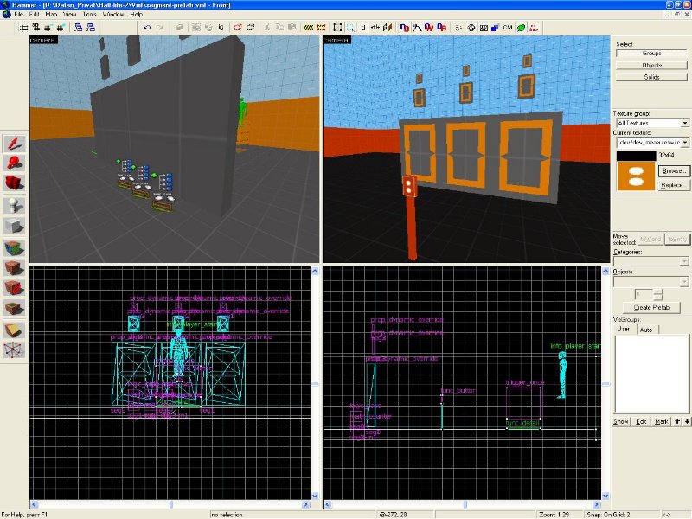Open the Clipping tool

(x=15, y=330)
